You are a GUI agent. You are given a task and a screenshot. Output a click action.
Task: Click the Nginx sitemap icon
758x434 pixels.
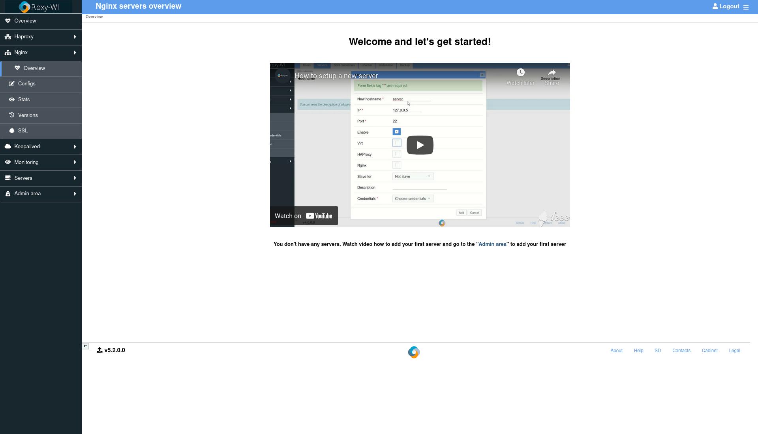click(x=8, y=53)
